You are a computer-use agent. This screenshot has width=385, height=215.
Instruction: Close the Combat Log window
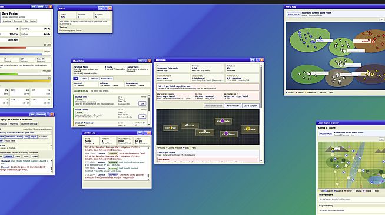pyautogui.click(x=149, y=133)
